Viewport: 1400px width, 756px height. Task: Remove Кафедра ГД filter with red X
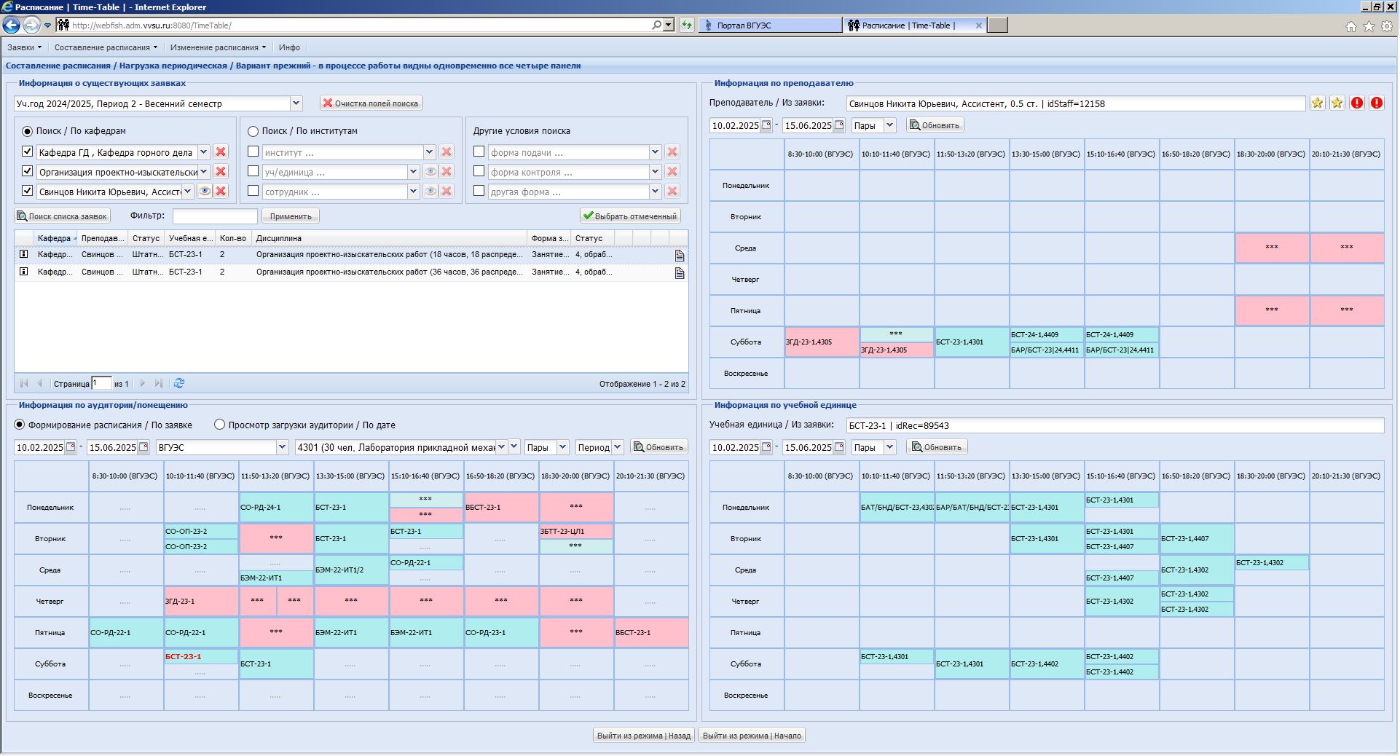(x=221, y=152)
